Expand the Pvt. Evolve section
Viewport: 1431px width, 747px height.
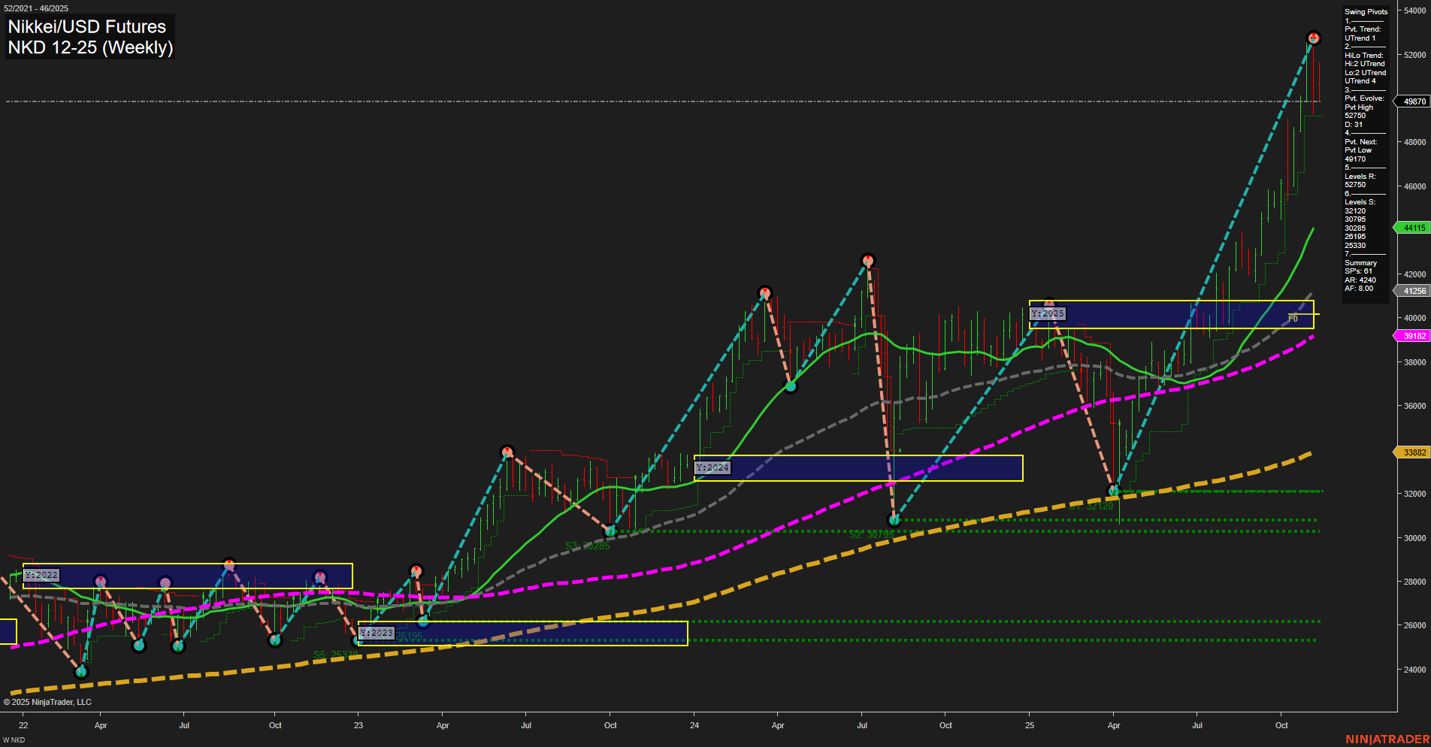[x=1361, y=98]
